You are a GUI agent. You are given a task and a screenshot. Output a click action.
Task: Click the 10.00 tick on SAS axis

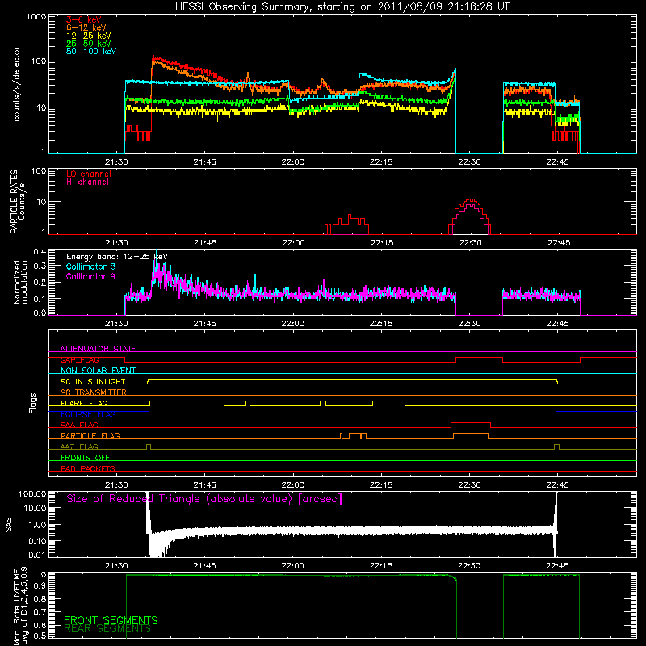tap(35, 509)
